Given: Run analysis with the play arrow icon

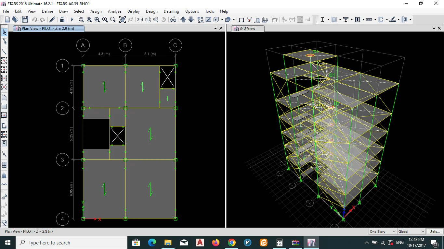Looking at the screenshot, I should click(x=72, y=19).
